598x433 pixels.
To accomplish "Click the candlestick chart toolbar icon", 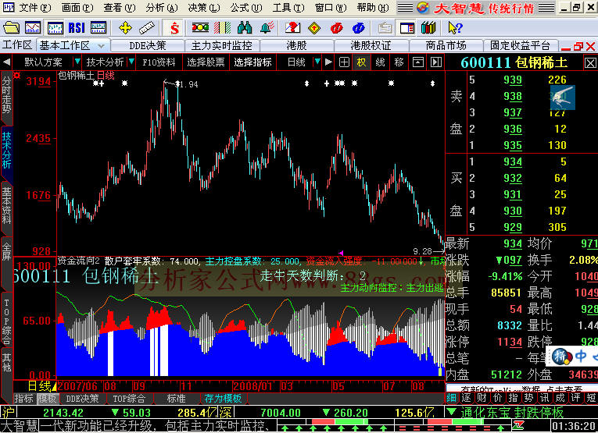I will [56, 28].
